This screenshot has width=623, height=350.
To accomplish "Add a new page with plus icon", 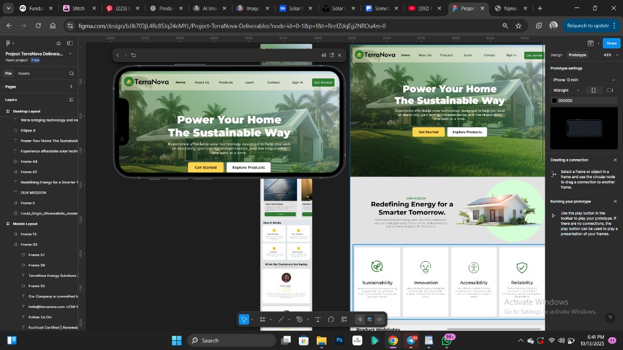I will (x=72, y=86).
